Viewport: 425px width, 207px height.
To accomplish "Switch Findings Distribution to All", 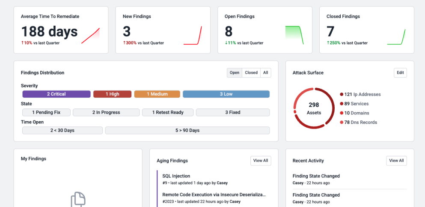I will [x=266, y=73].
